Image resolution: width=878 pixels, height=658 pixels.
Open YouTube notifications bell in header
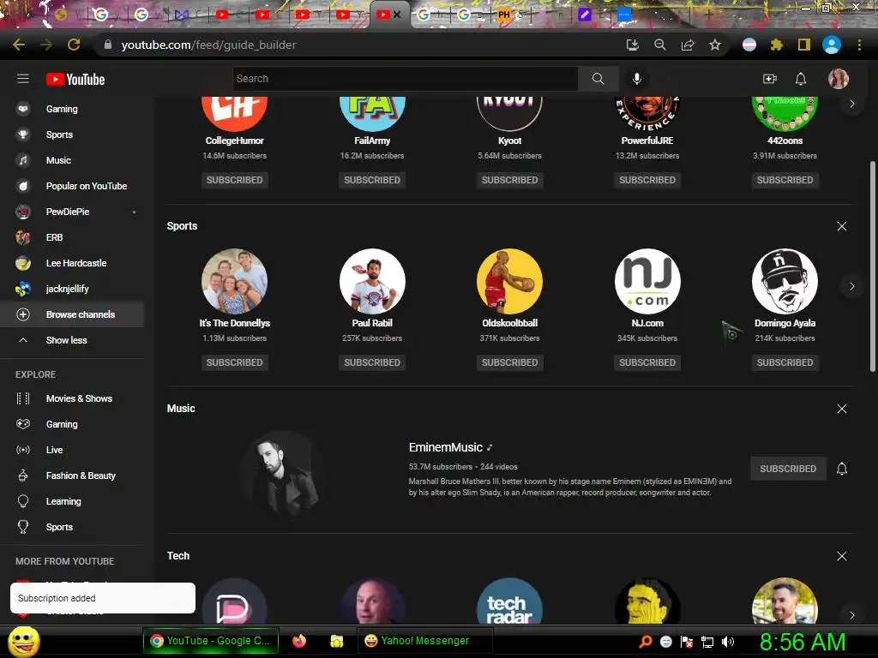click(801, 79)
